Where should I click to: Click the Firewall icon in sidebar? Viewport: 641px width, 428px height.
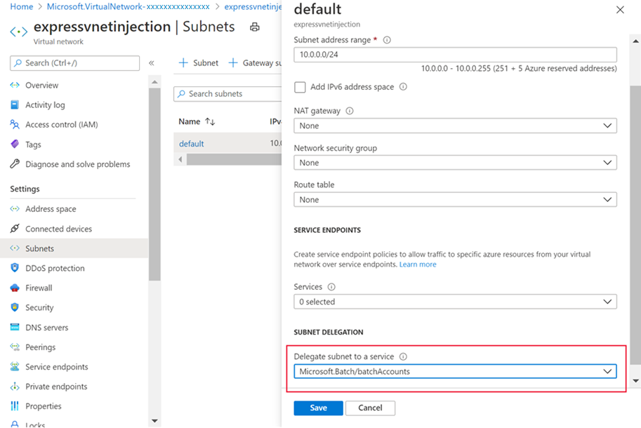[15, 288]
